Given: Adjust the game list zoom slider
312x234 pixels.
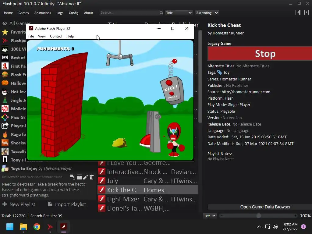Looking at the screenshot, I should click(x=258, y=216).
